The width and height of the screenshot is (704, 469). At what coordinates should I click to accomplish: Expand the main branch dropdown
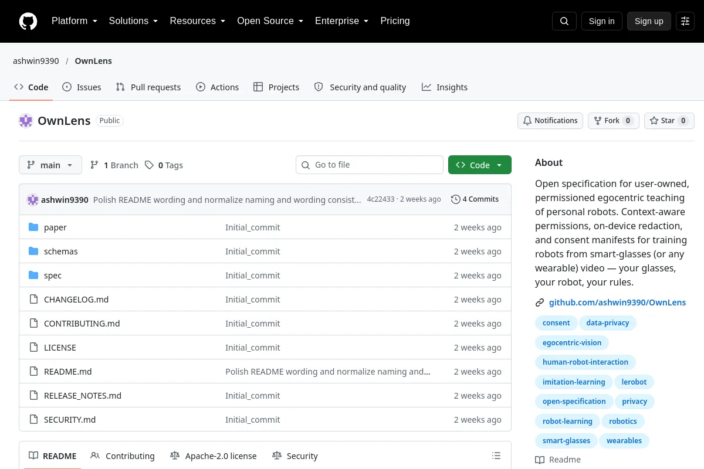pos(50,165)
